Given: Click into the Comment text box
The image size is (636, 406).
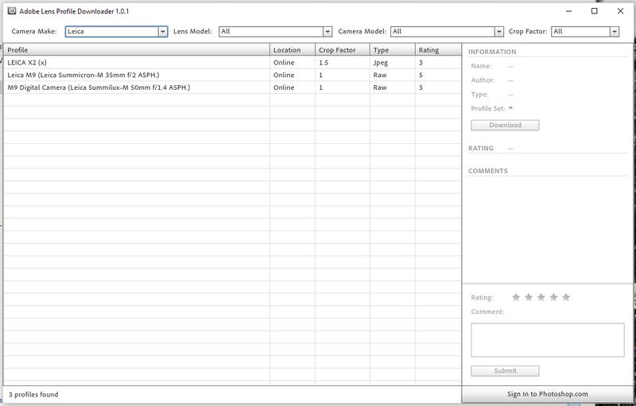Looking at the screenshot, I should pos(548,340).
